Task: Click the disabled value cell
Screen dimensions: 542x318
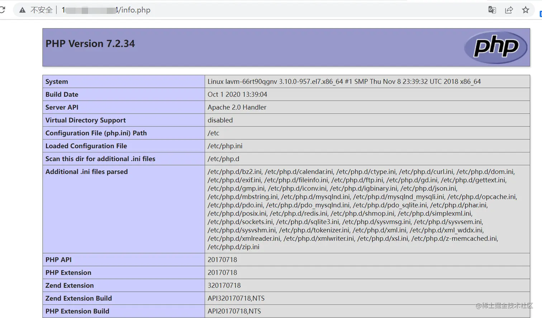Action: click(367, 120)
